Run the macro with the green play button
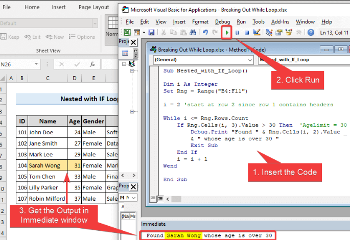The width and height of the screenshot is (350, 240). click(x=227, y=33)
